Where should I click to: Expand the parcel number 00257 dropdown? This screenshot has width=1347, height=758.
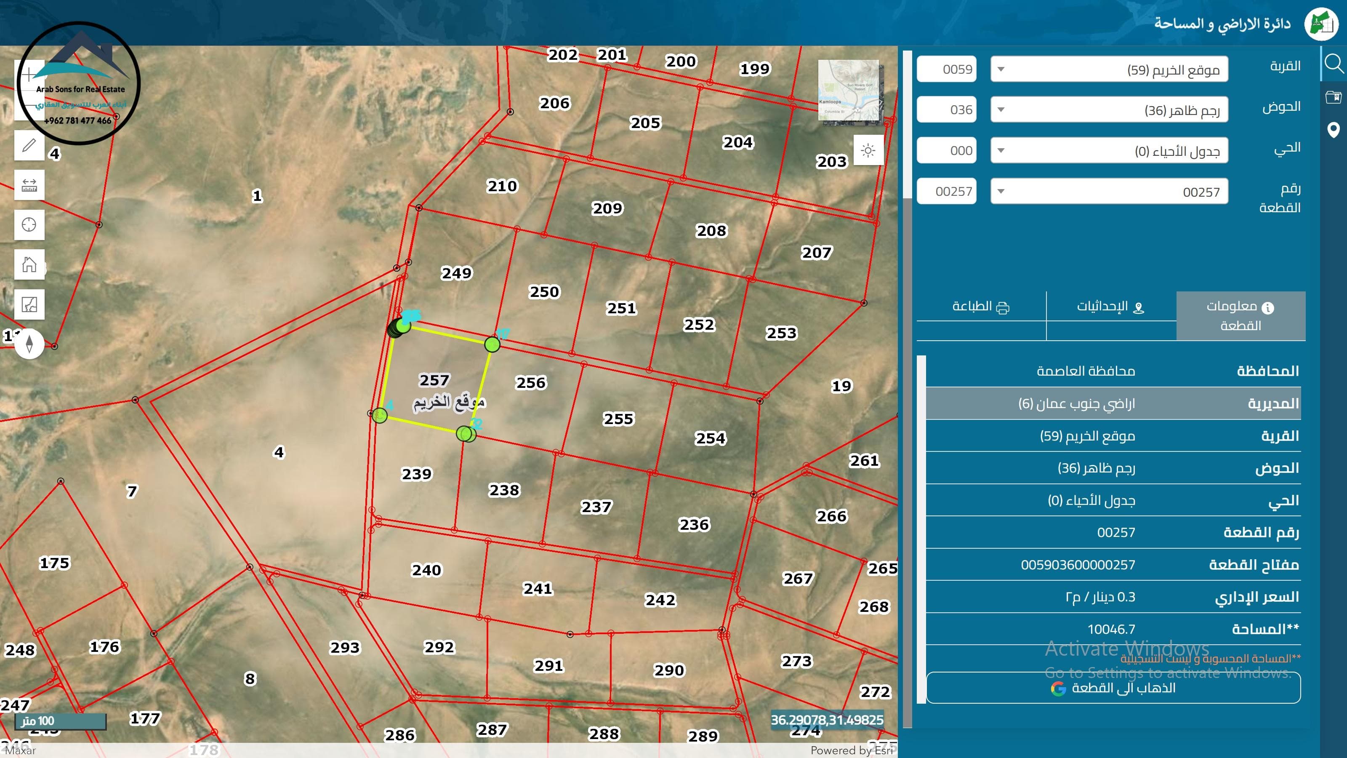coord(1109,192)
